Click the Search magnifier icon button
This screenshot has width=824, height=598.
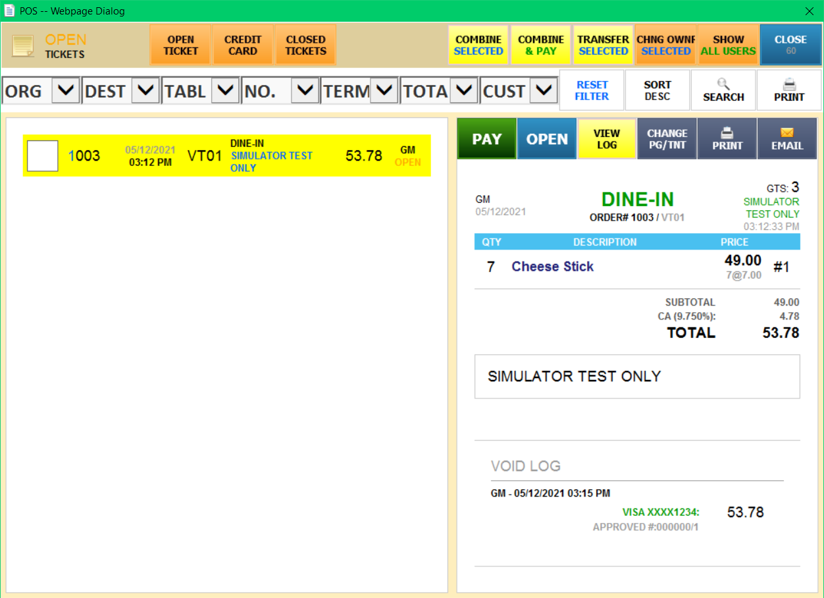pyautogui.click(x=723, y=90)
